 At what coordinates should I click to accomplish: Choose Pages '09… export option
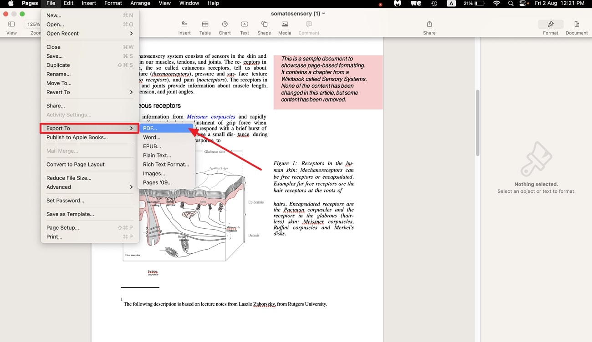167,183
